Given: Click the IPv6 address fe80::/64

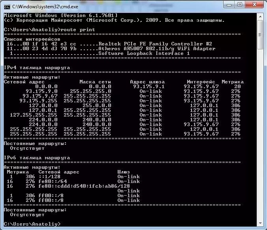Looking at the screenshot, I should [x=53, y=181].
